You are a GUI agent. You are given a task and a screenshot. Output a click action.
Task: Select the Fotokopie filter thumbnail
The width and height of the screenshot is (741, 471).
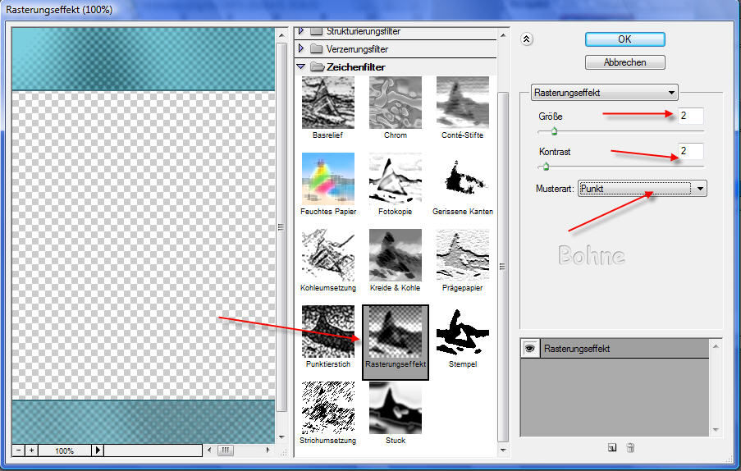395,179
